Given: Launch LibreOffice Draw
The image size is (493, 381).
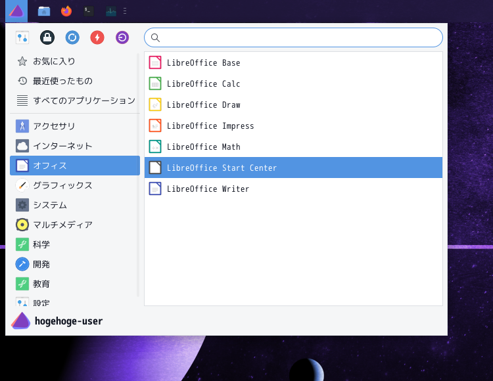Looking at the screenshot, I should pos(293,104).
